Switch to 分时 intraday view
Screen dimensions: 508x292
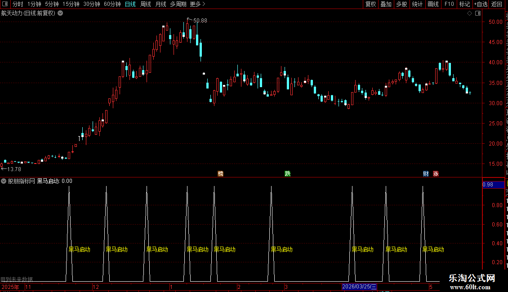pos(18,4)
